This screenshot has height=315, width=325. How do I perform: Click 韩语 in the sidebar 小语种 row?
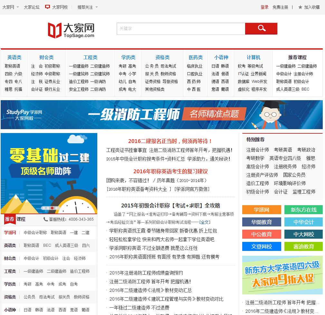coord(39,310)
